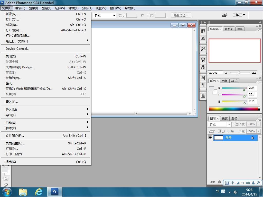Image resolution: width=263 pixels, height=197 pixels.
Task: Expand the 填充 fill slider arrow
Action: (x=259, y=131)
